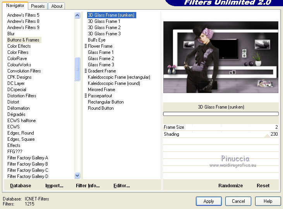Screen dimensions: 283x209
Task: Select the Dégradés category
Action: point(16,114)
